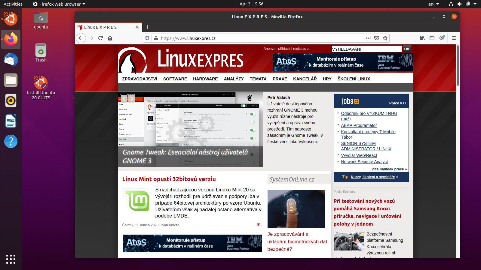Expand the Firefox Web Browser app menu
The height and width of the screenshot is (270, 481).
tap(59, 4)
